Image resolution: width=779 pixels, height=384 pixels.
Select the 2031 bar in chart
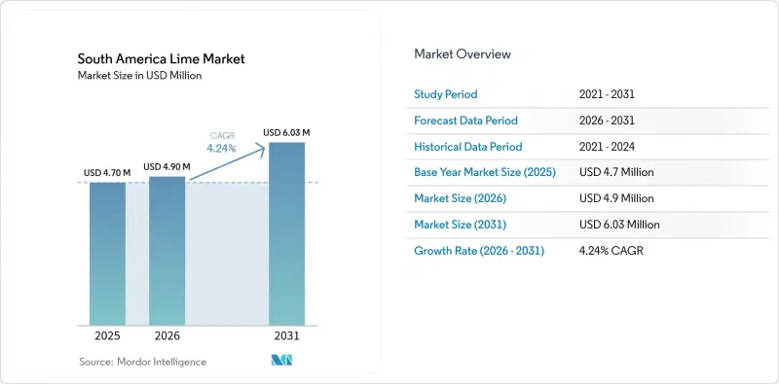(x=286, y=233)
